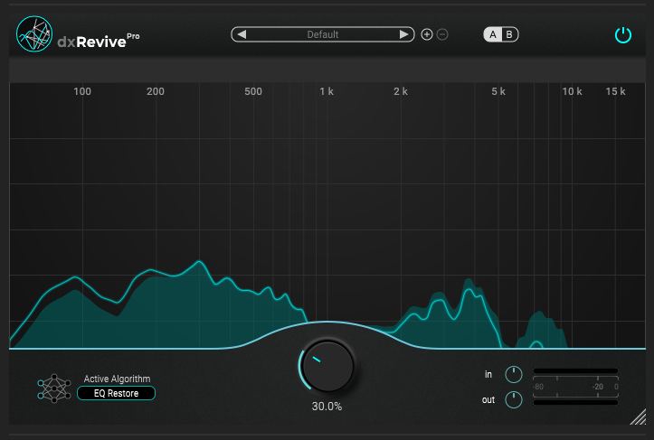Viewport: 654px width, 440px height.
Task: Go to previous preset with left arrow
Action: (x=242, y=34)
